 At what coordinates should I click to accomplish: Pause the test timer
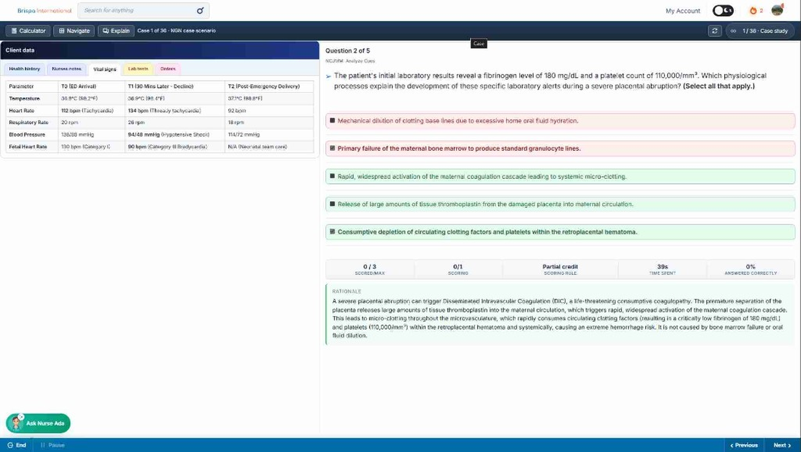52,445
